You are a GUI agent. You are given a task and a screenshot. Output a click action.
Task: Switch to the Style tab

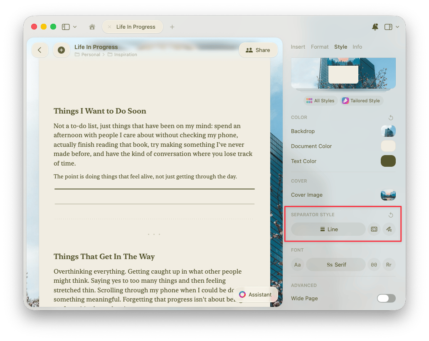tap(340, 47)
